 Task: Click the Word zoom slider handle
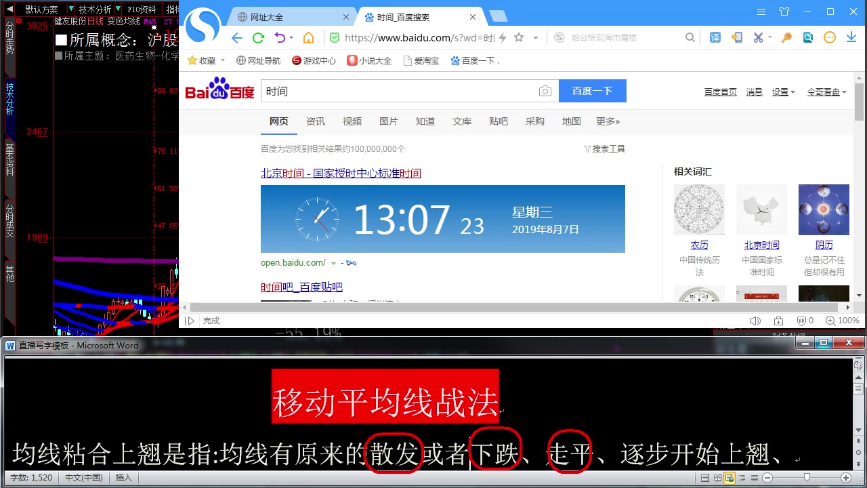point(807,478)
